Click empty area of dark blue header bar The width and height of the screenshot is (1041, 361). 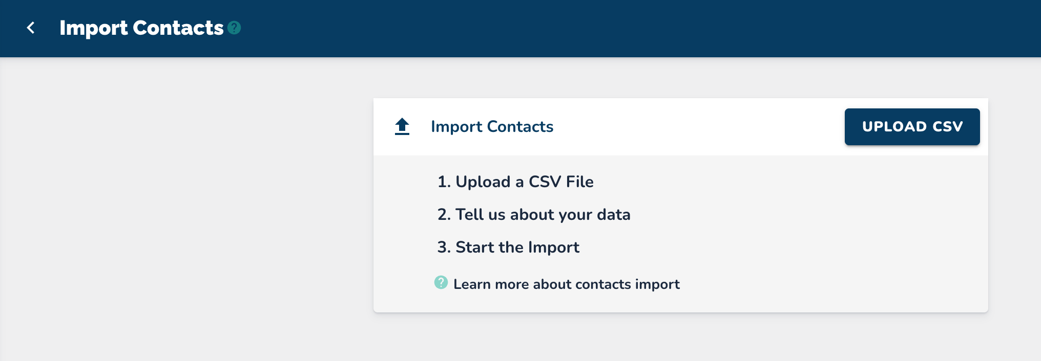(615, 28)
